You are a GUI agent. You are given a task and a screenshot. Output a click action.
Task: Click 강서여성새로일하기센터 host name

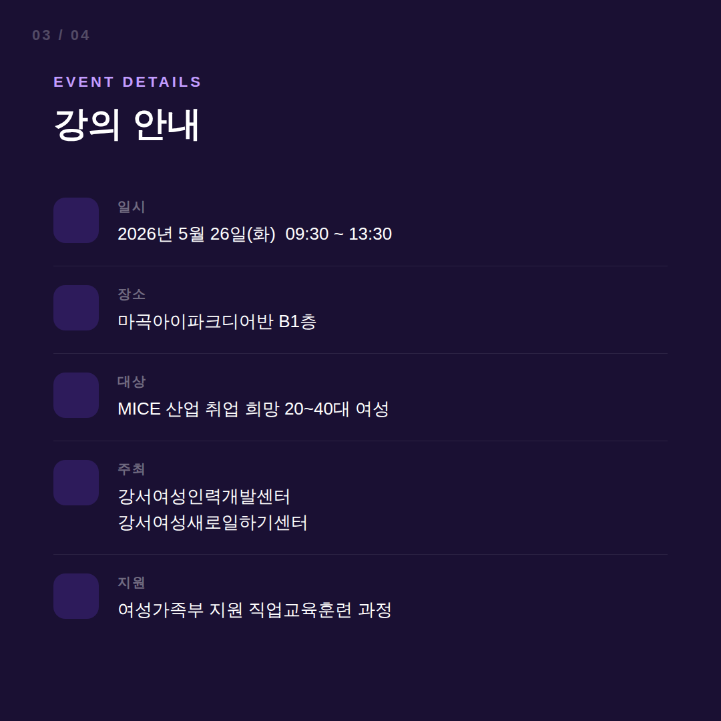click(212, 522)
